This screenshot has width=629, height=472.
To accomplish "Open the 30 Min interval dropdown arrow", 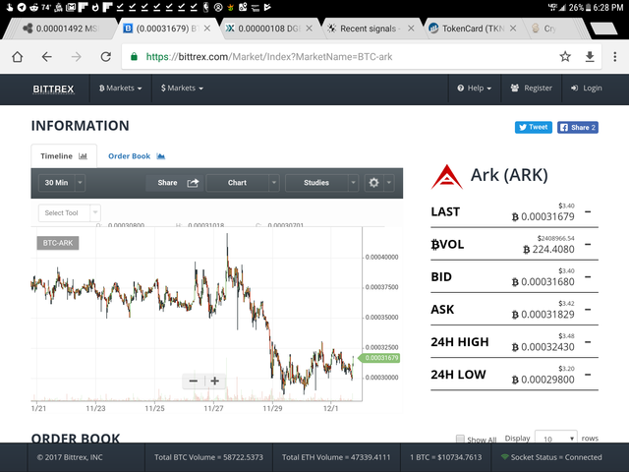I will coord(80,183).
